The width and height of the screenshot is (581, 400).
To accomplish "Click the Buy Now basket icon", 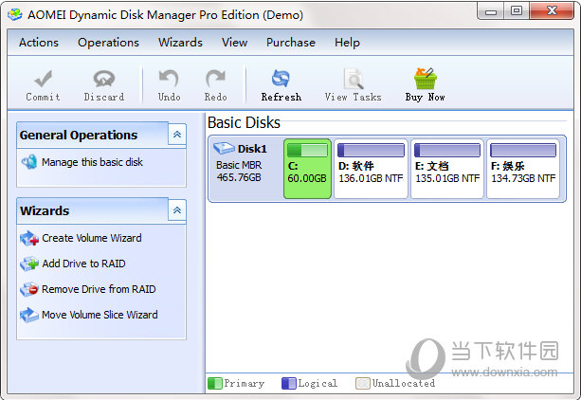I will pos(425,79).
